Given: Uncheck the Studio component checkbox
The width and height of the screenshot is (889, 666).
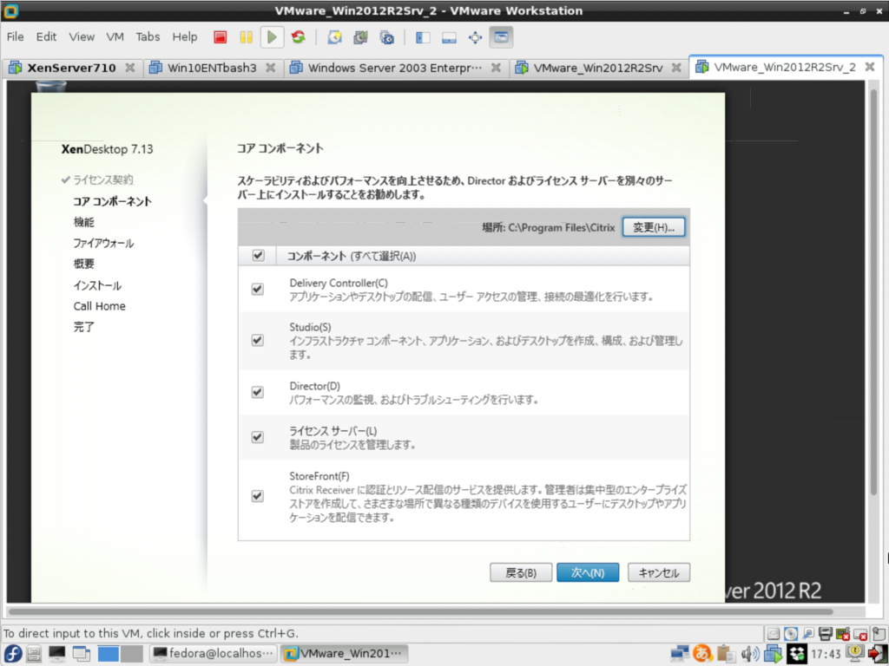Looking at the screenshot, I should click(x=257, y=340).
